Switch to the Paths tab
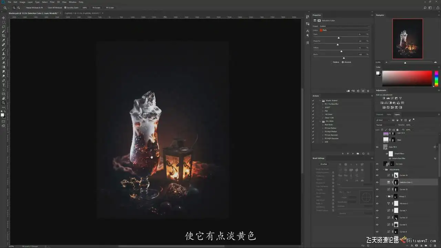The height and width of the screenshot is (248, 441). 389,114
